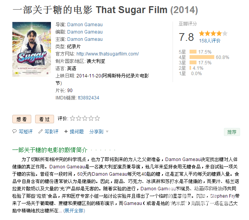
Task: Click the 推荐 button
Action: [x=232, y=132]
